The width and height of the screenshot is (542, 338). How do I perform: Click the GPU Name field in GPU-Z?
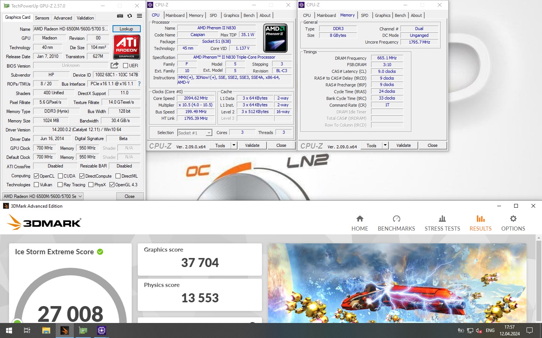(x=72, y=29)
